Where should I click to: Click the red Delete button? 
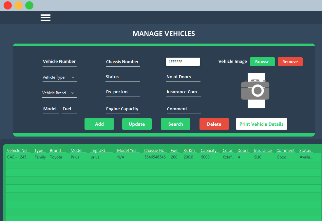pos(214,124)
